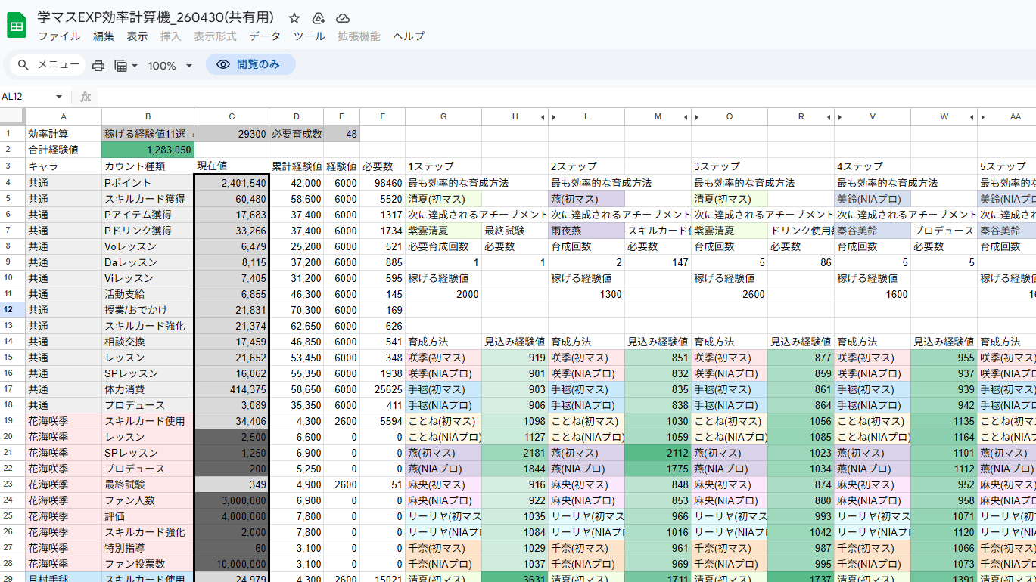Select the ファン投票数 cell
This screenshot has width=1036, height=582.
148,564
